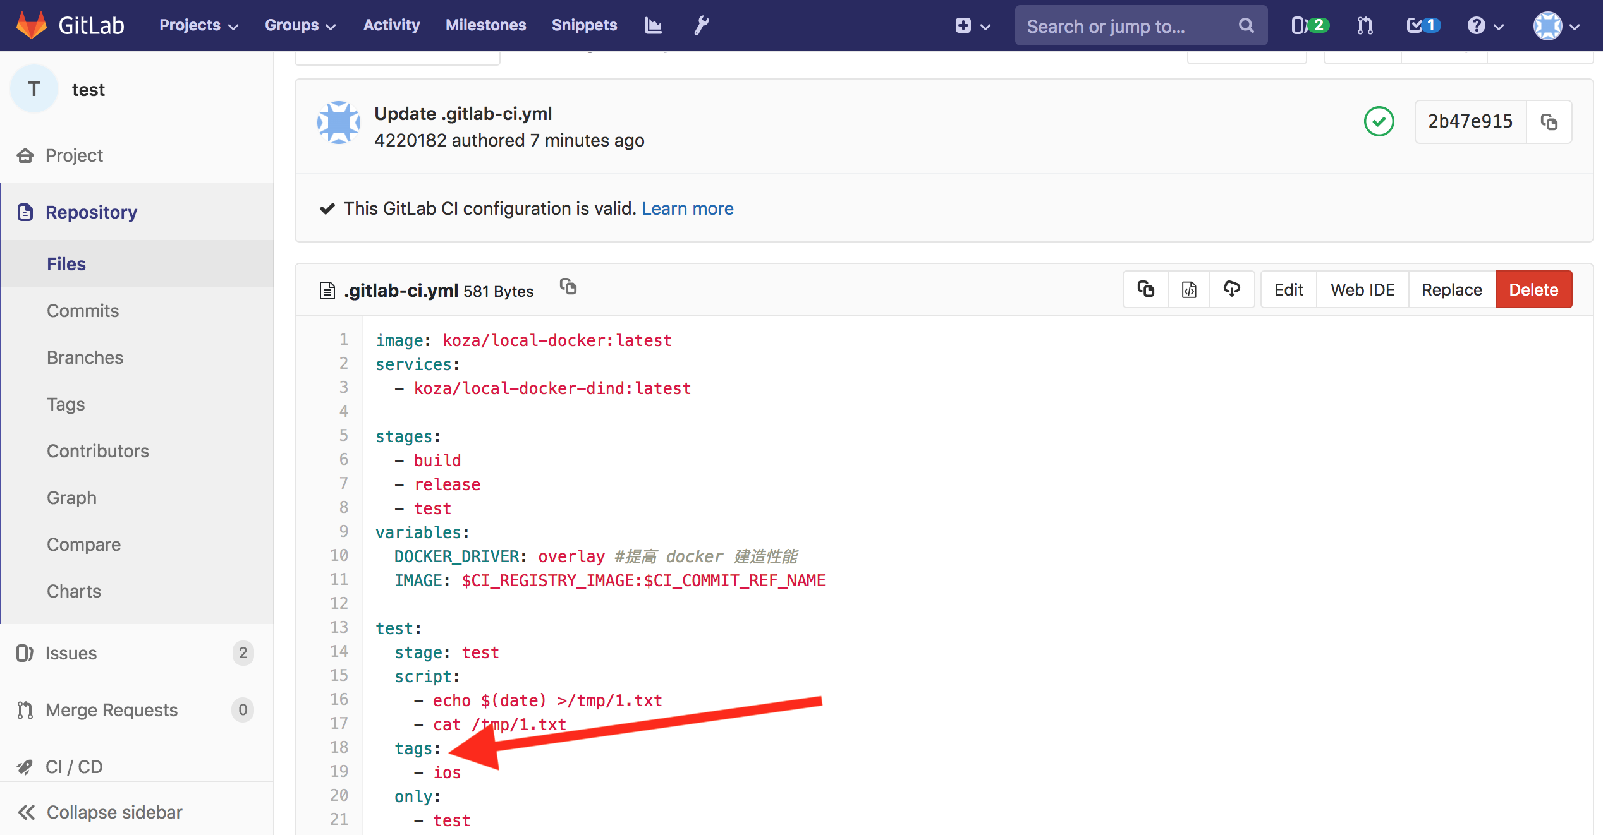Open the merge requests navbar icon
The image size is (1603, 835).
[x=1365, y=25]
